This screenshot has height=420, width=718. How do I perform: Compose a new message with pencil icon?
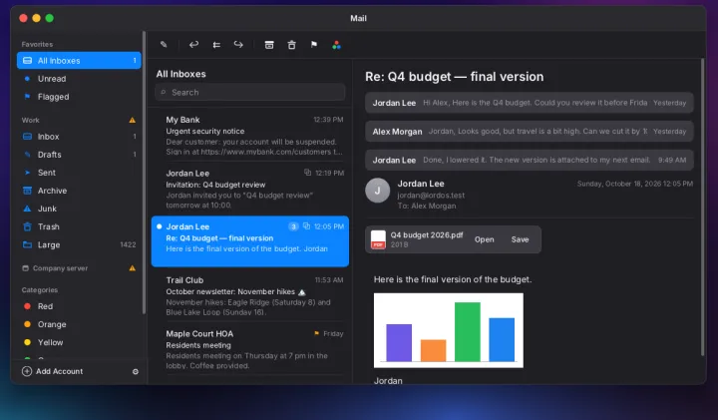coord(164,45)
